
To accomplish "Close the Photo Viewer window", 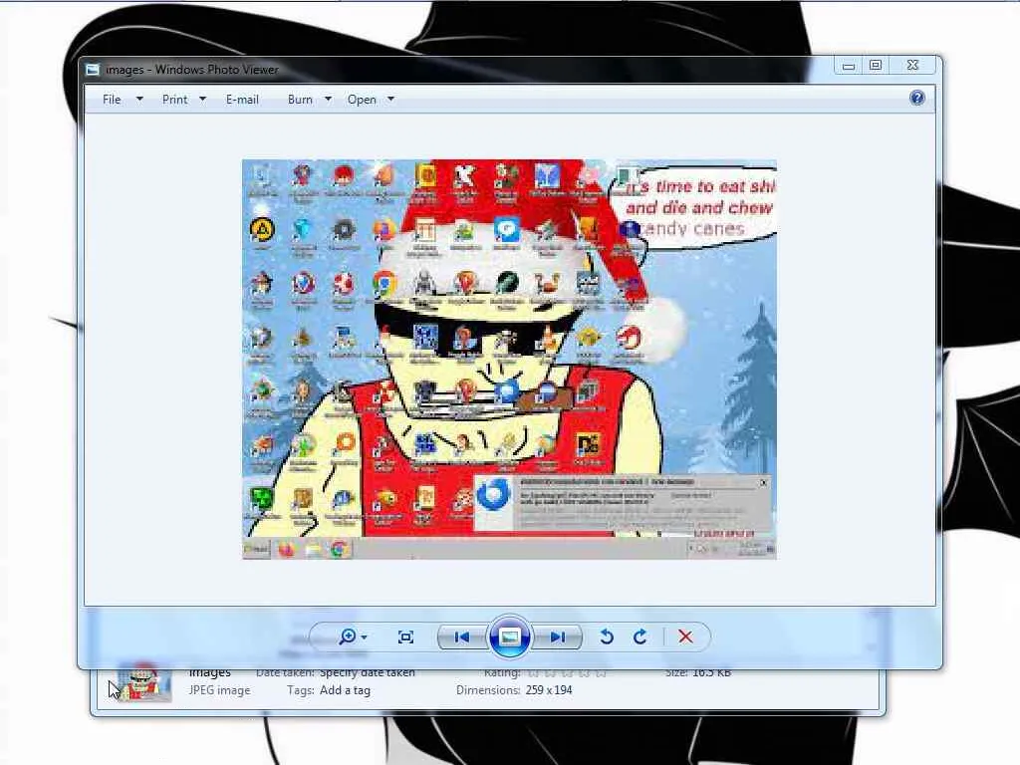I will [x=912, y=65].
